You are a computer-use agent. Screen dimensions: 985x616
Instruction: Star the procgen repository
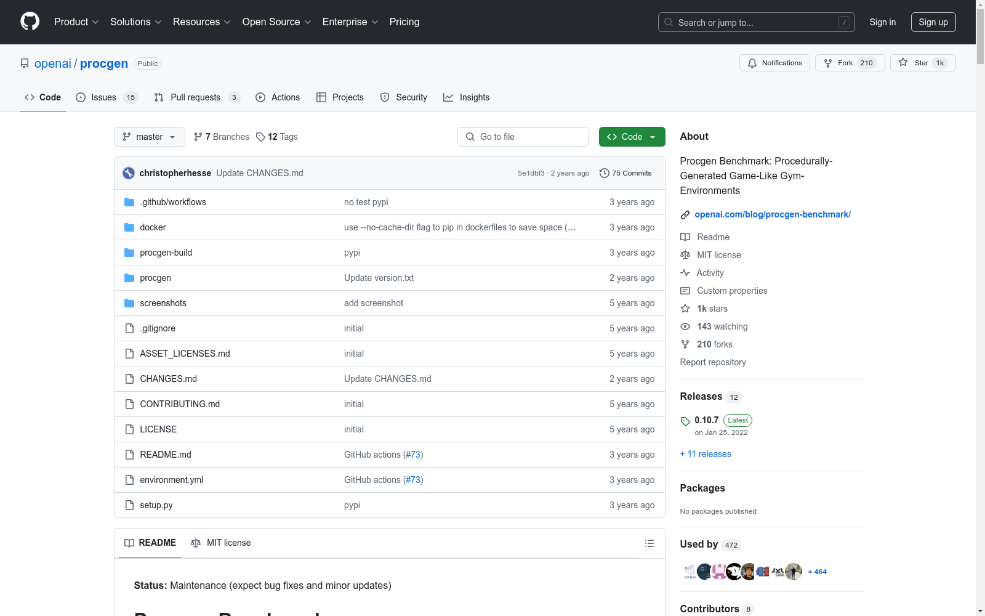click(x=923, y=63)
